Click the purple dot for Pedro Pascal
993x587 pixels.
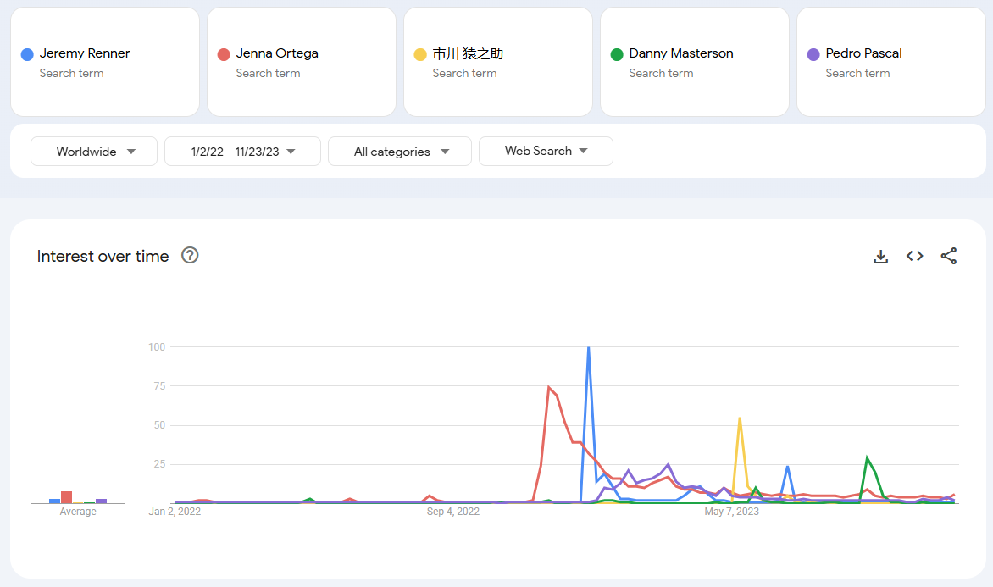pyautogui.click(x=812, y=53)
